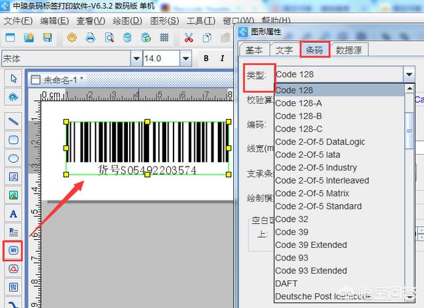Toggle Italic formatting button
Image resolution: width=424 pixels, height=308 pixels.
tap(223, 58)
